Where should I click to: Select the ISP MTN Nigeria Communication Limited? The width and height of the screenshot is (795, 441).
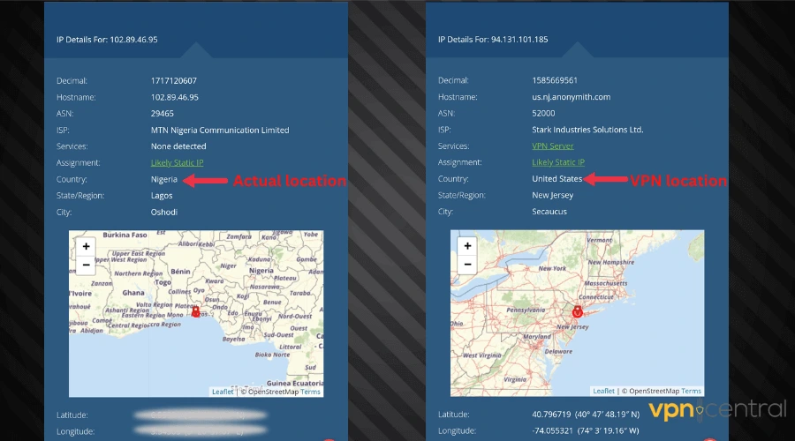(x=220, y=131)
